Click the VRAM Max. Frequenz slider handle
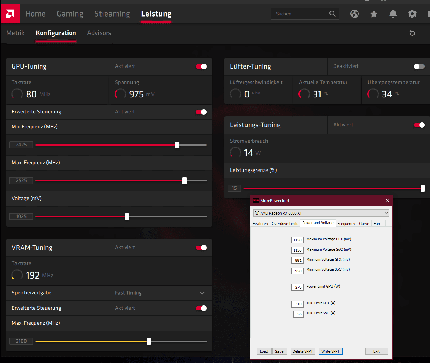Image resolution: width=430 pixels, height=363 pixels. point(149,341)
